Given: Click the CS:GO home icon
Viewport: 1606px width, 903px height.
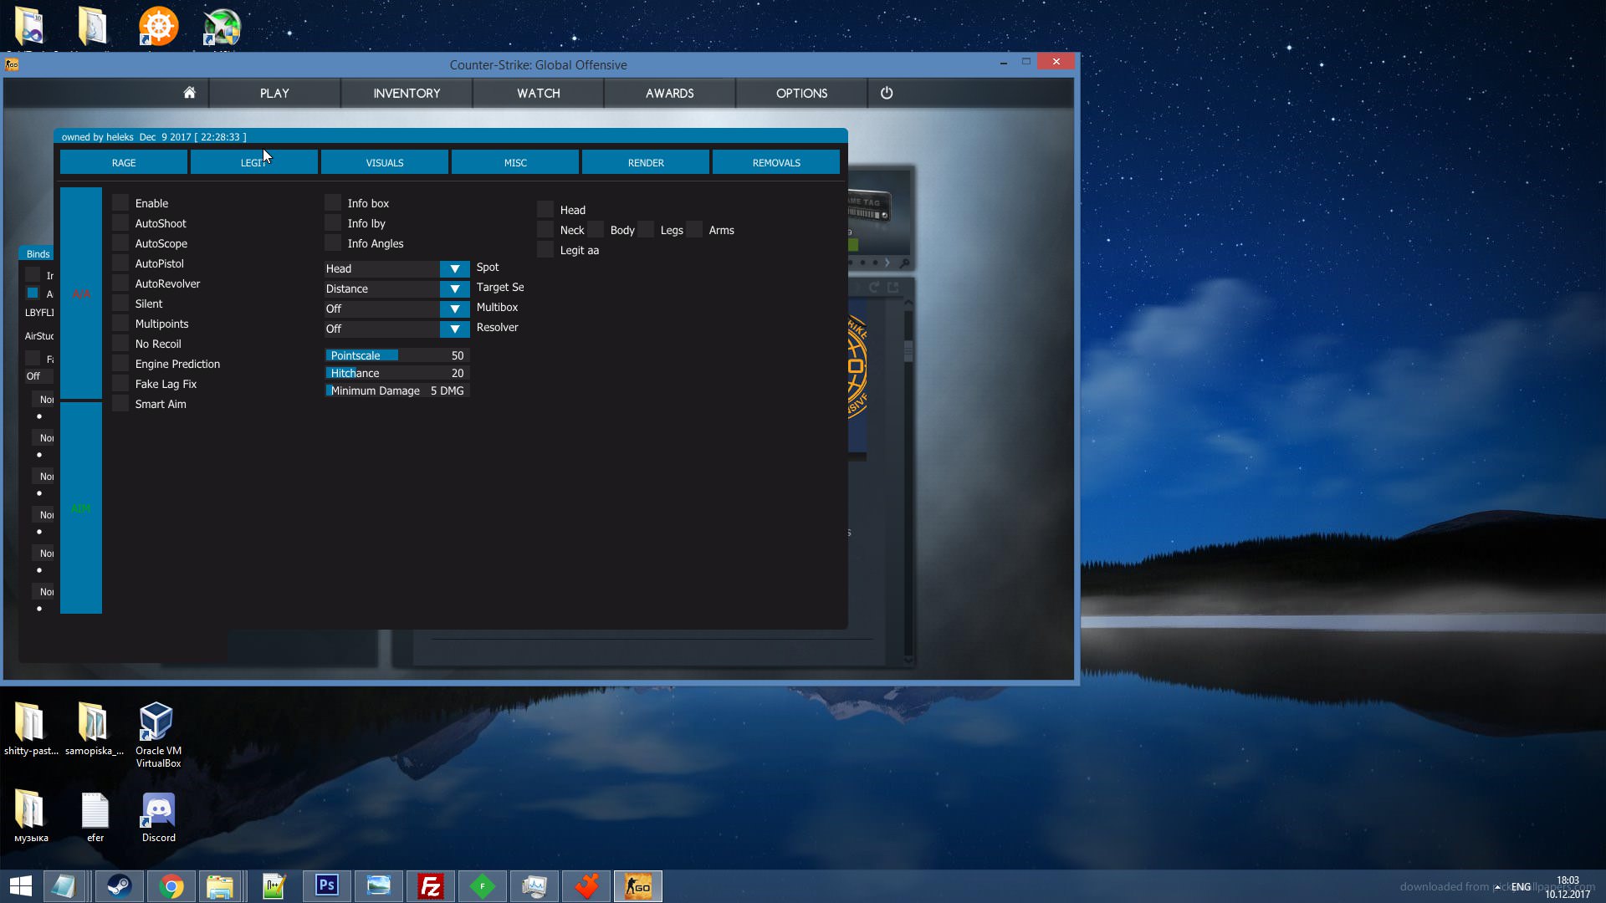Looking at the screenshot, I should pyautogui.click(x=190, y=93).
